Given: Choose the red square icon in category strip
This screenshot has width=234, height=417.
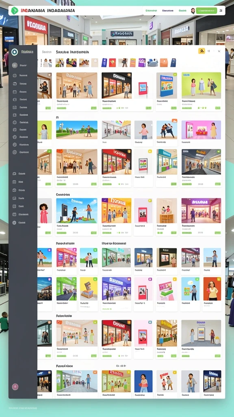Looking at the screenshot, I should (x=112, y=62).
